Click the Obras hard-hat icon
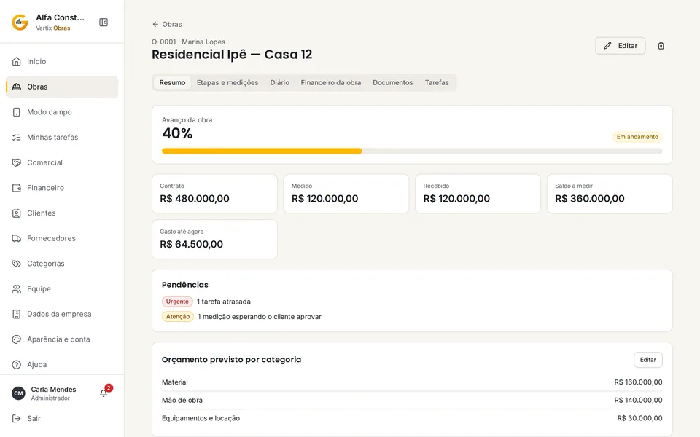This screenshot has width=700, height=437. click(x=17, y=87)
